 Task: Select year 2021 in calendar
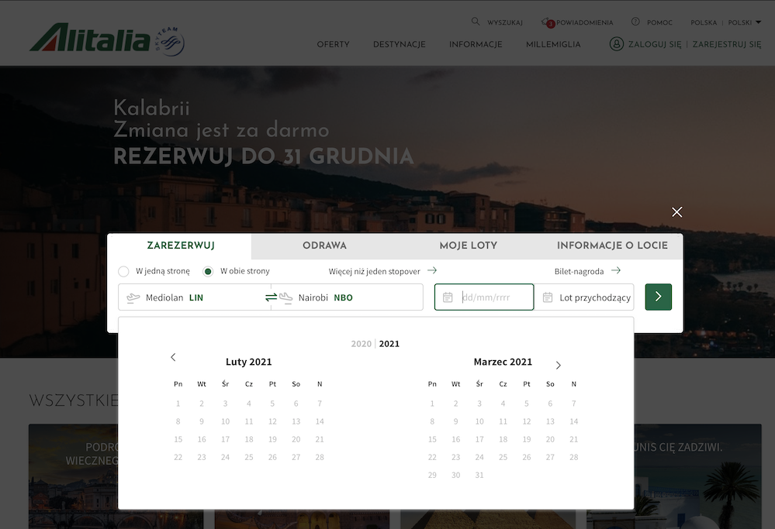click(x=389, y=344)
